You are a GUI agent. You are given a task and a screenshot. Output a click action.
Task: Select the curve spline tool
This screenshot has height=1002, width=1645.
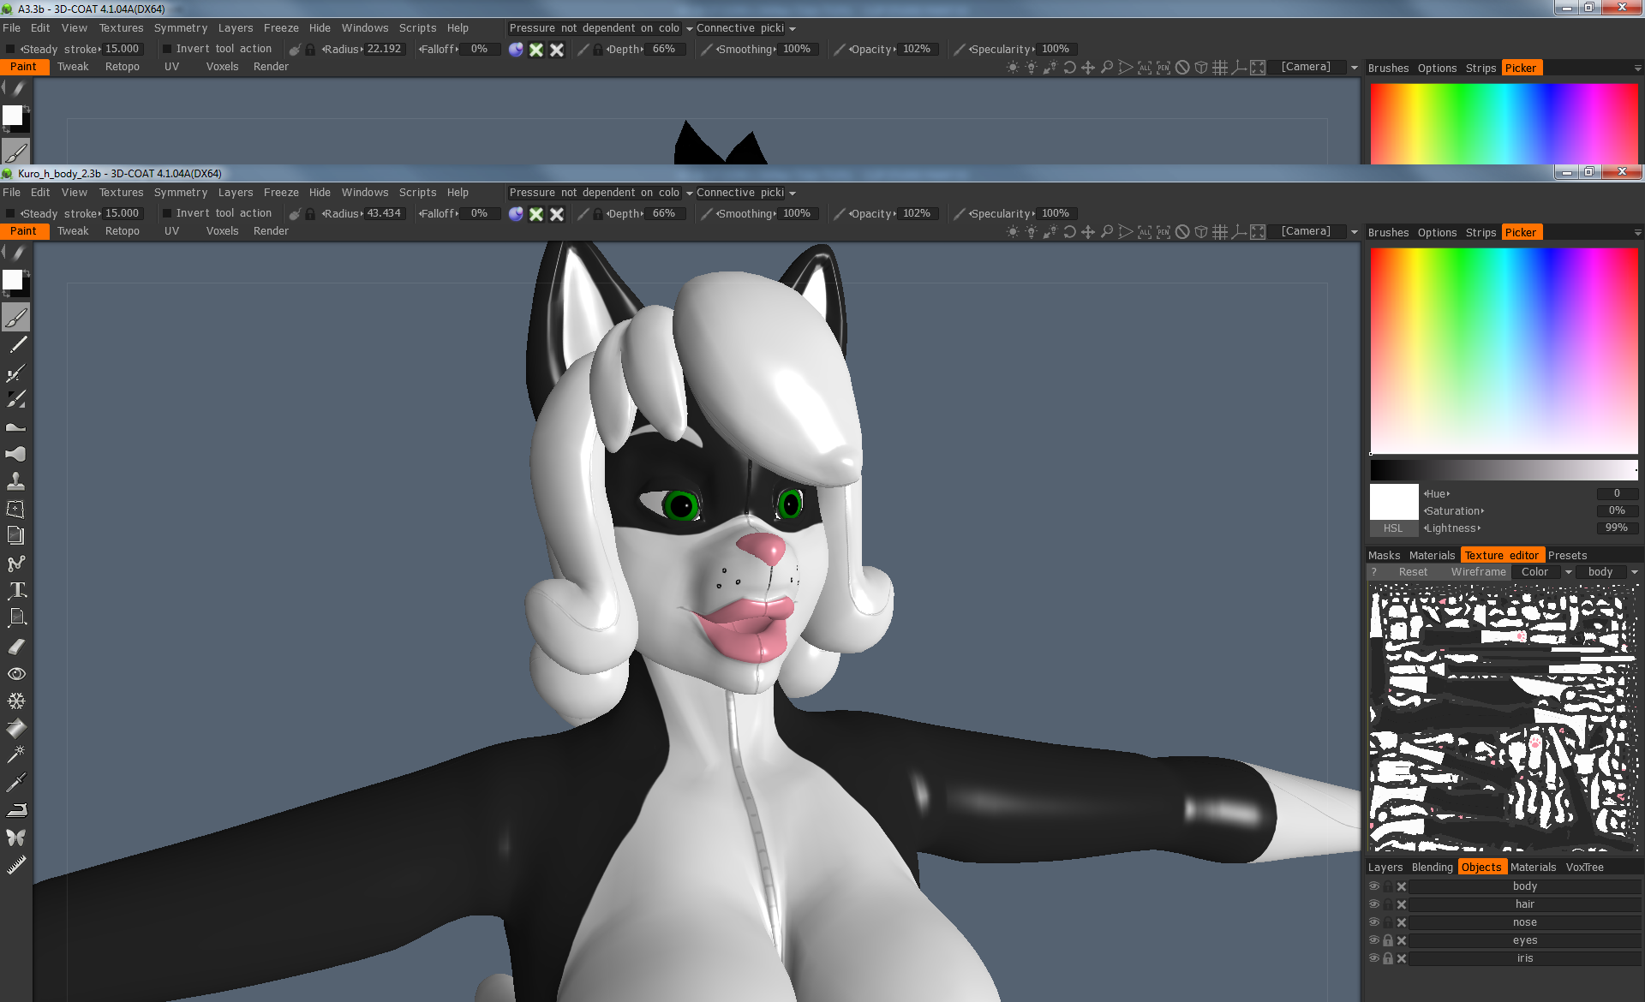15,564
